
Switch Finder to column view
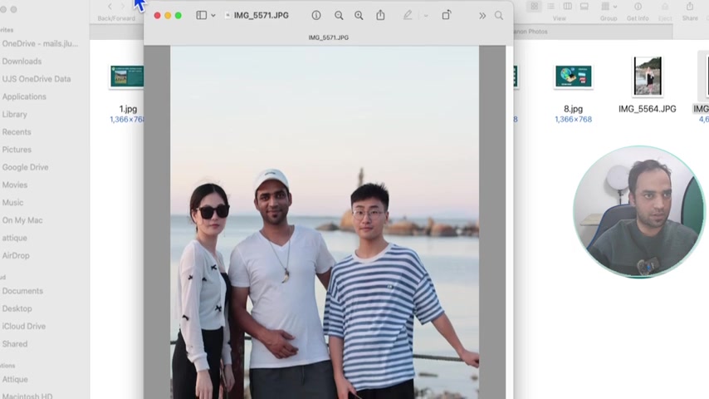[567, 7]
